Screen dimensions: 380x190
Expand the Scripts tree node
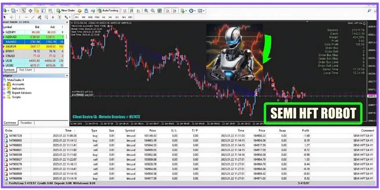[4, 97]
